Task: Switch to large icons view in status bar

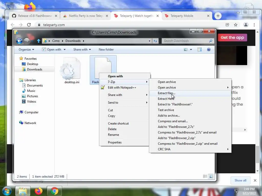Action: tap(211, 176)
